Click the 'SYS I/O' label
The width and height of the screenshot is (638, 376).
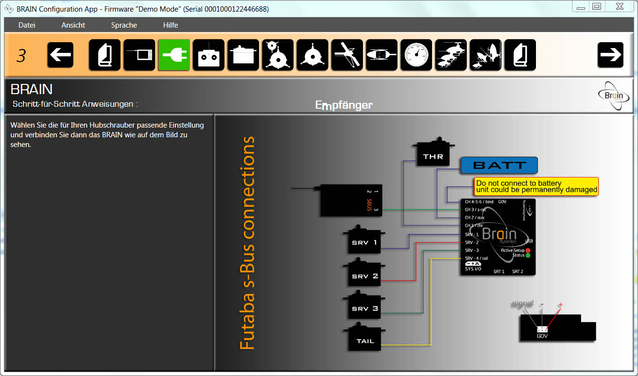tap(473, 269)
